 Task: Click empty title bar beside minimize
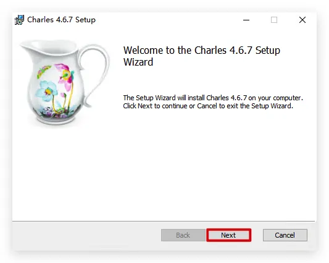(168, 20)
